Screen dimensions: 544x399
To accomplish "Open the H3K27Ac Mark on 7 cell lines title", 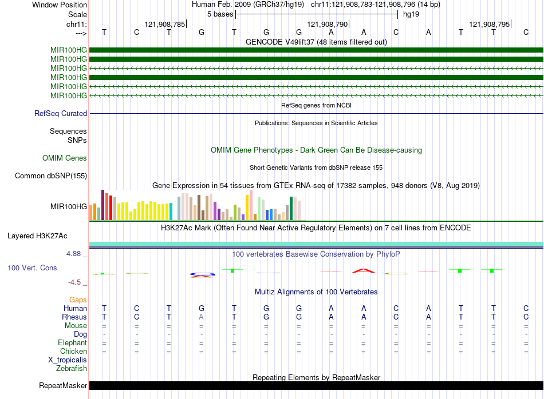I will (316, 228).
